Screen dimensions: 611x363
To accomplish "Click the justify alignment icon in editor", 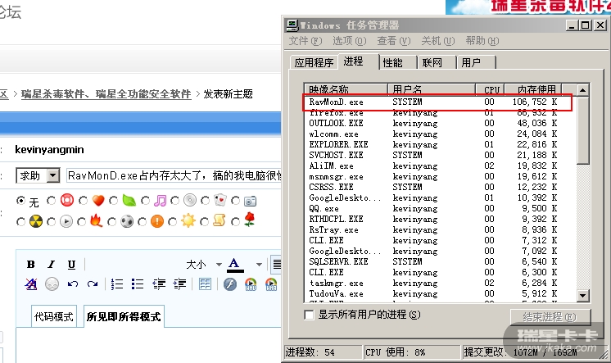I will point(277,265).
